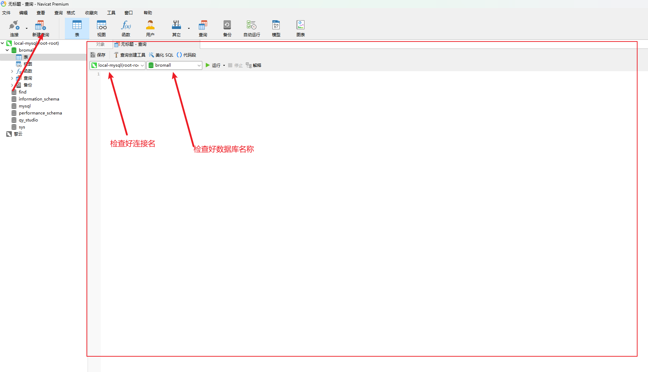Open the 帮助 menu

pyautogui.click(x=148, y=13)
